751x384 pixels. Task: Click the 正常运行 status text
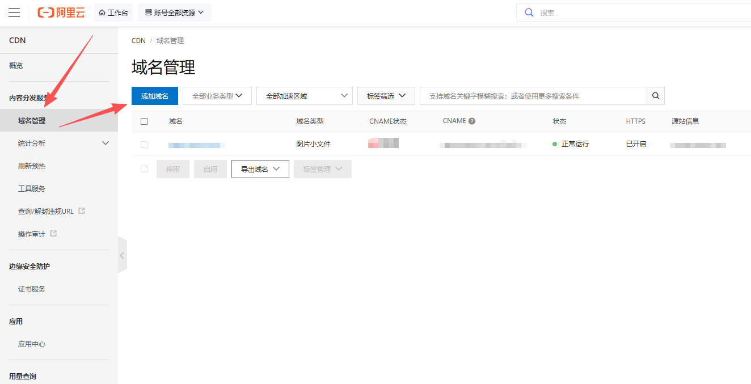pos(575,144)
